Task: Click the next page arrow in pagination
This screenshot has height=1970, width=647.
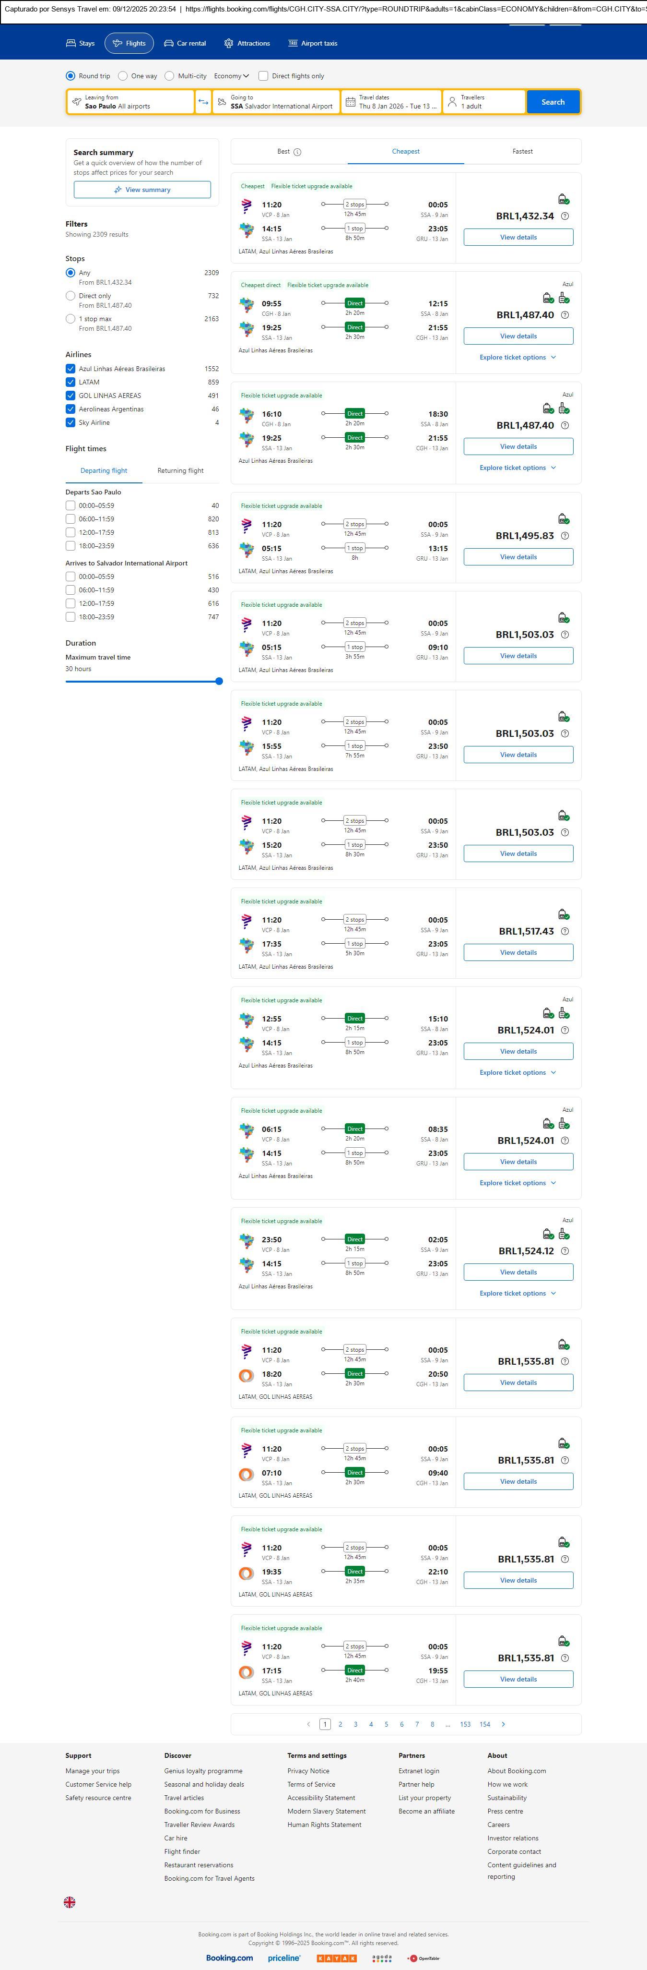Action: pos(504,1724)
